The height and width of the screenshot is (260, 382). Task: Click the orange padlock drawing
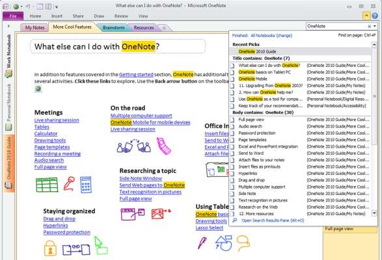[x=50, y=248]
